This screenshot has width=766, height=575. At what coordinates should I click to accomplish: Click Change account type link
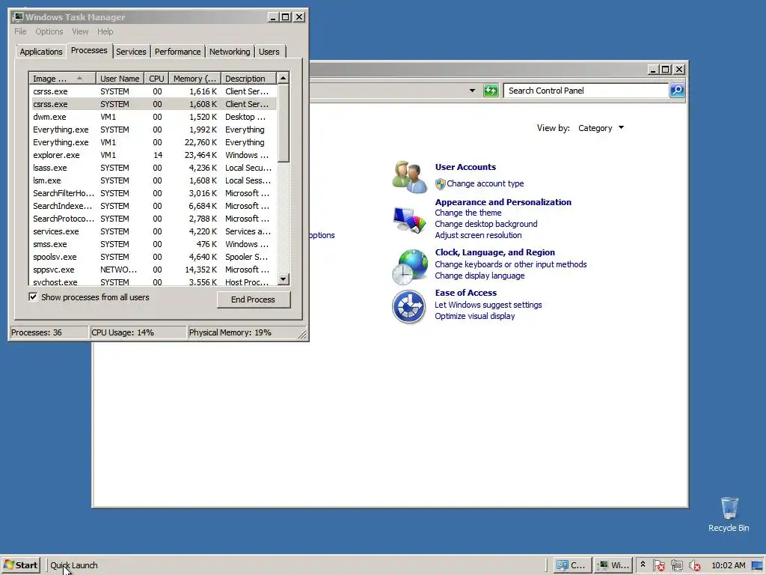coord(485,183)
